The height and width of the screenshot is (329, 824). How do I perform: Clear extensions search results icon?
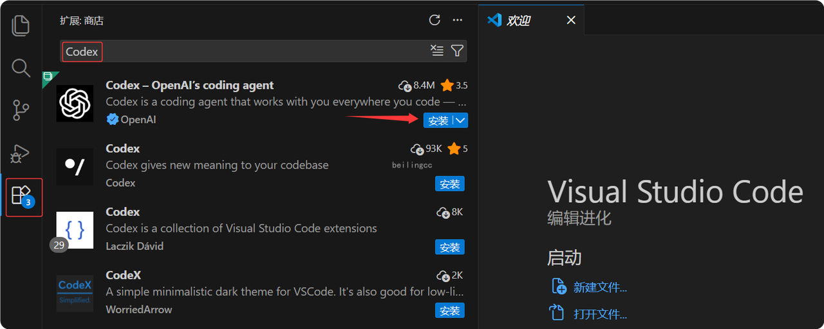point(437,51)
